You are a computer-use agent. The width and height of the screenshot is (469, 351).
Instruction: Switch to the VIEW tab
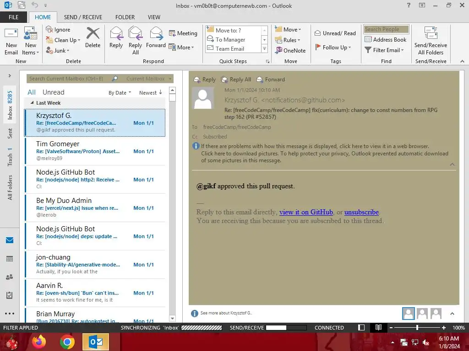click(154, 17)
